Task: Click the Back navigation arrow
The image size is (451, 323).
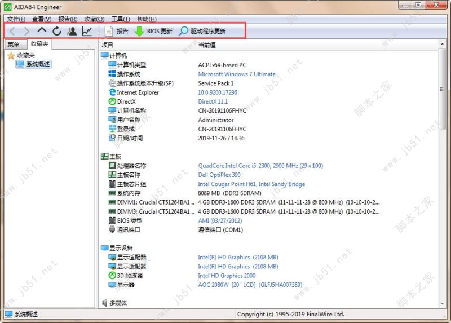Action: pos(12,31)
